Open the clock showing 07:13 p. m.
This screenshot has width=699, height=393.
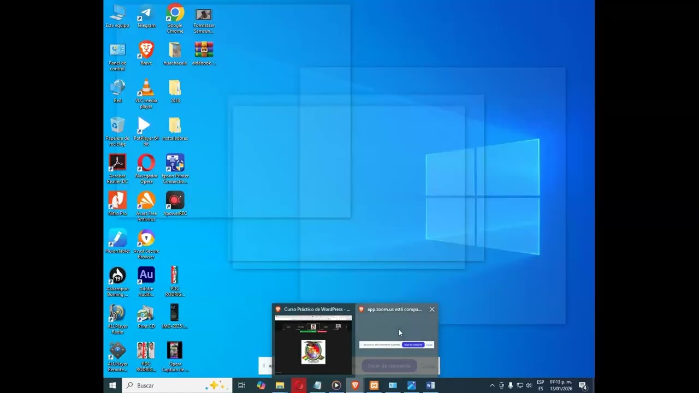pos(560,385)
